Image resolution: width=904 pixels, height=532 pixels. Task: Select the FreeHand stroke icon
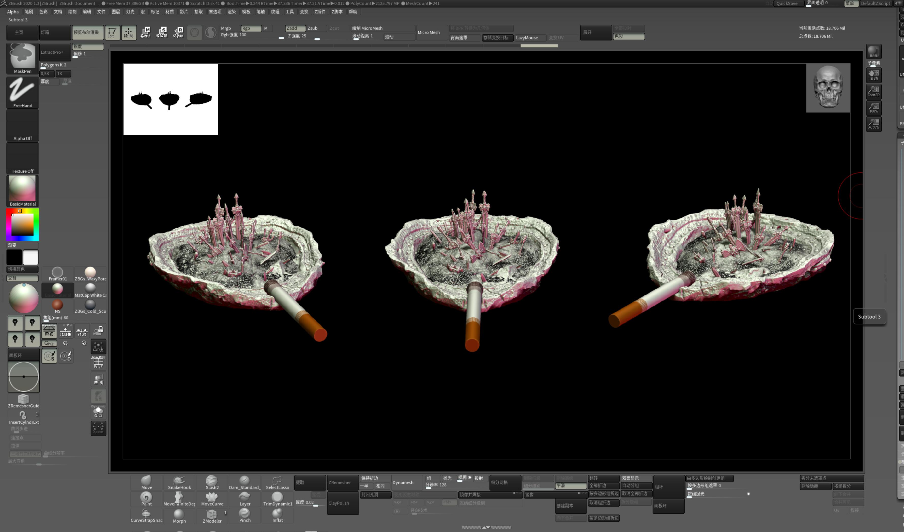tap(23, 92)
